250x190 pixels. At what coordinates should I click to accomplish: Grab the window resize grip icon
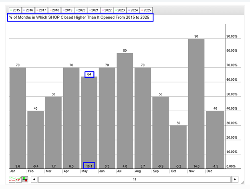(x=242, y=182)
